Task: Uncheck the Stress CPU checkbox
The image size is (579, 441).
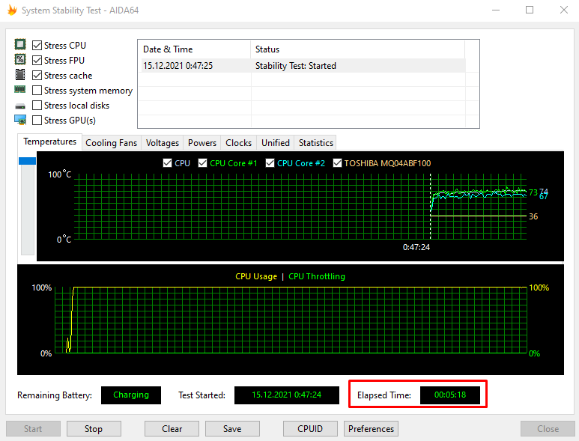Action: coord(37,46)
